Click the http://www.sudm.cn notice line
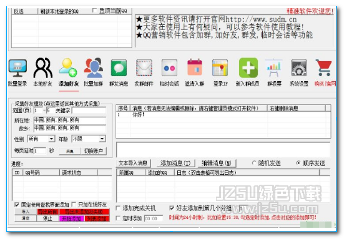 point(216,19)
